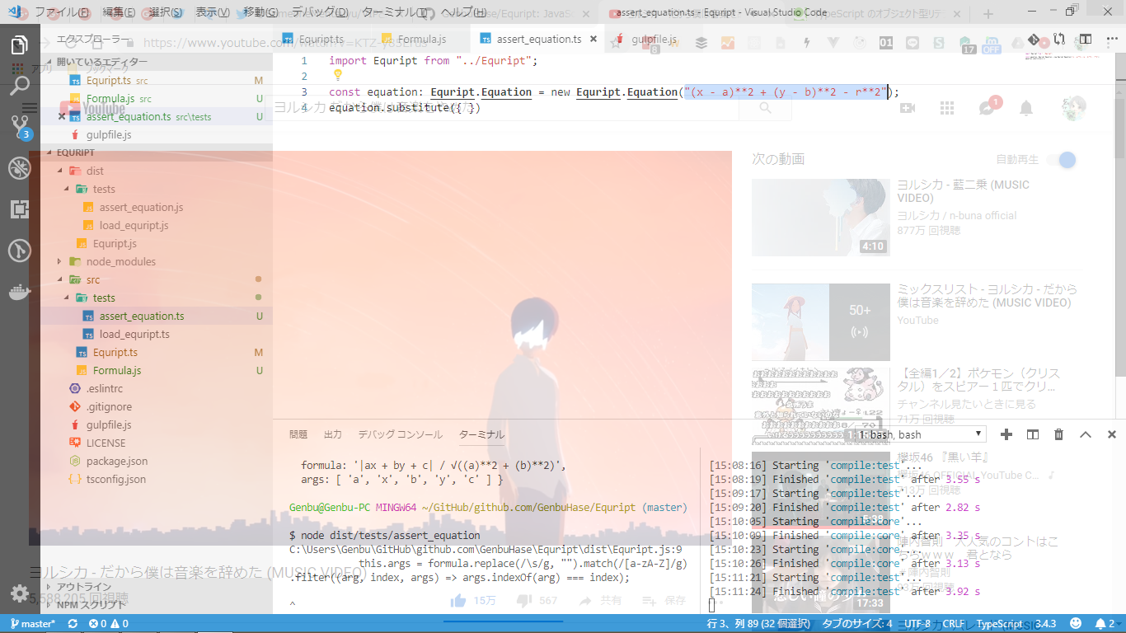Image resolution: width=1126 pixels, height=633 pixels.
Task: Click the lightbulb code action icon
Action: tap(337, 75)
